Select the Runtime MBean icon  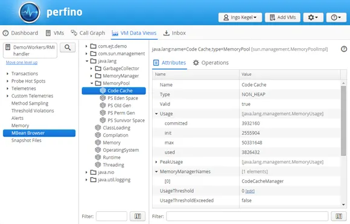click(98, 157)
